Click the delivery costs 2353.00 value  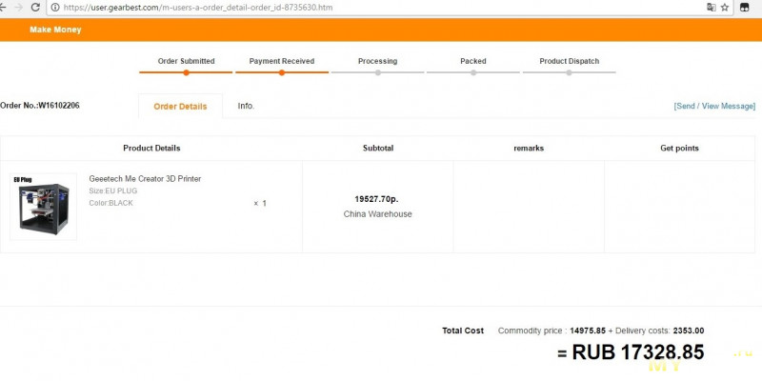[x=689, y=331]
